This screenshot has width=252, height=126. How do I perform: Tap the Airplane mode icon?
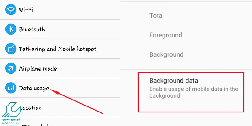pyautogui.click(x=11, y=68)
